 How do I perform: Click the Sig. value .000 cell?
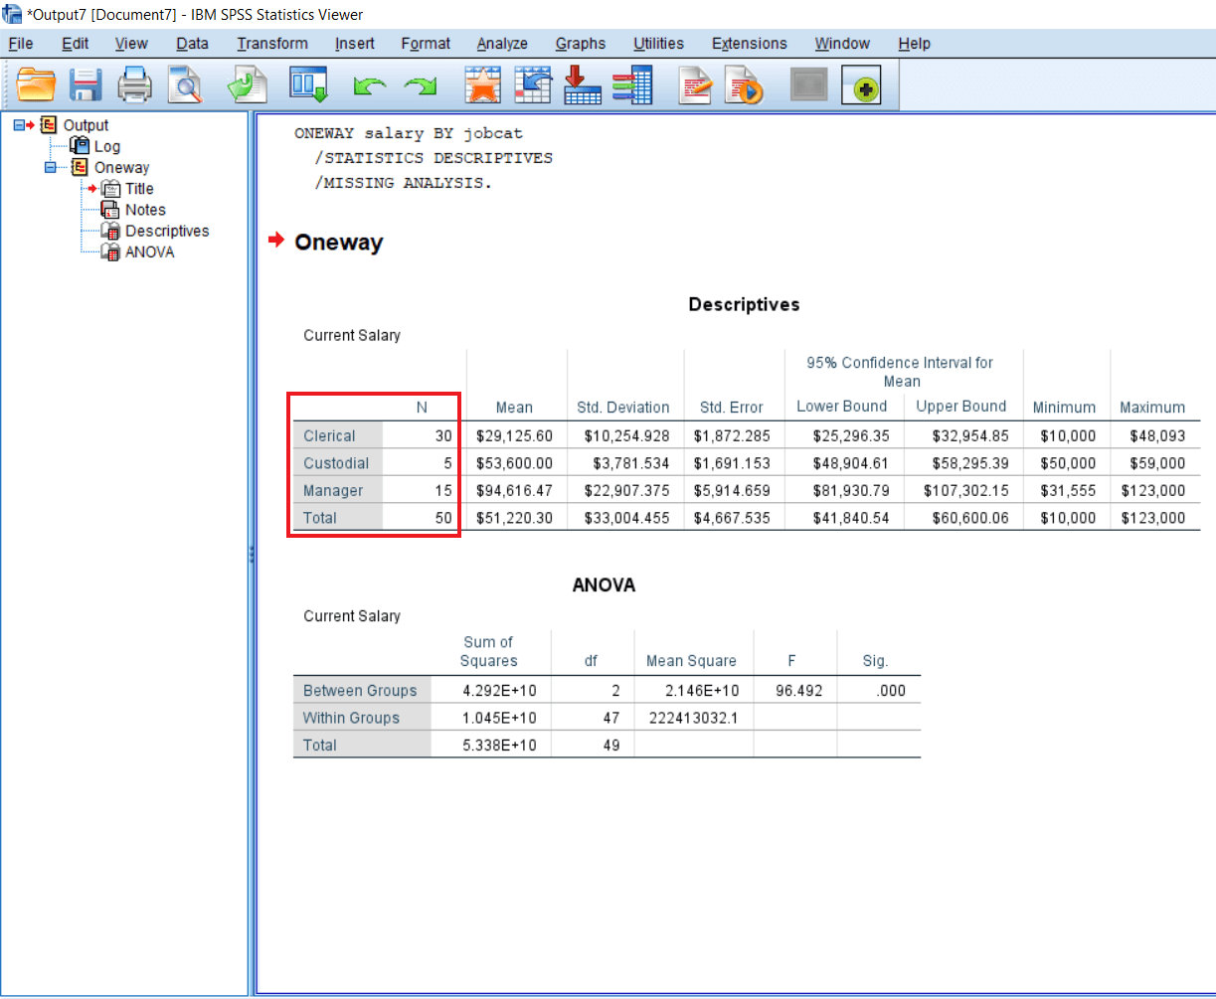892,690
